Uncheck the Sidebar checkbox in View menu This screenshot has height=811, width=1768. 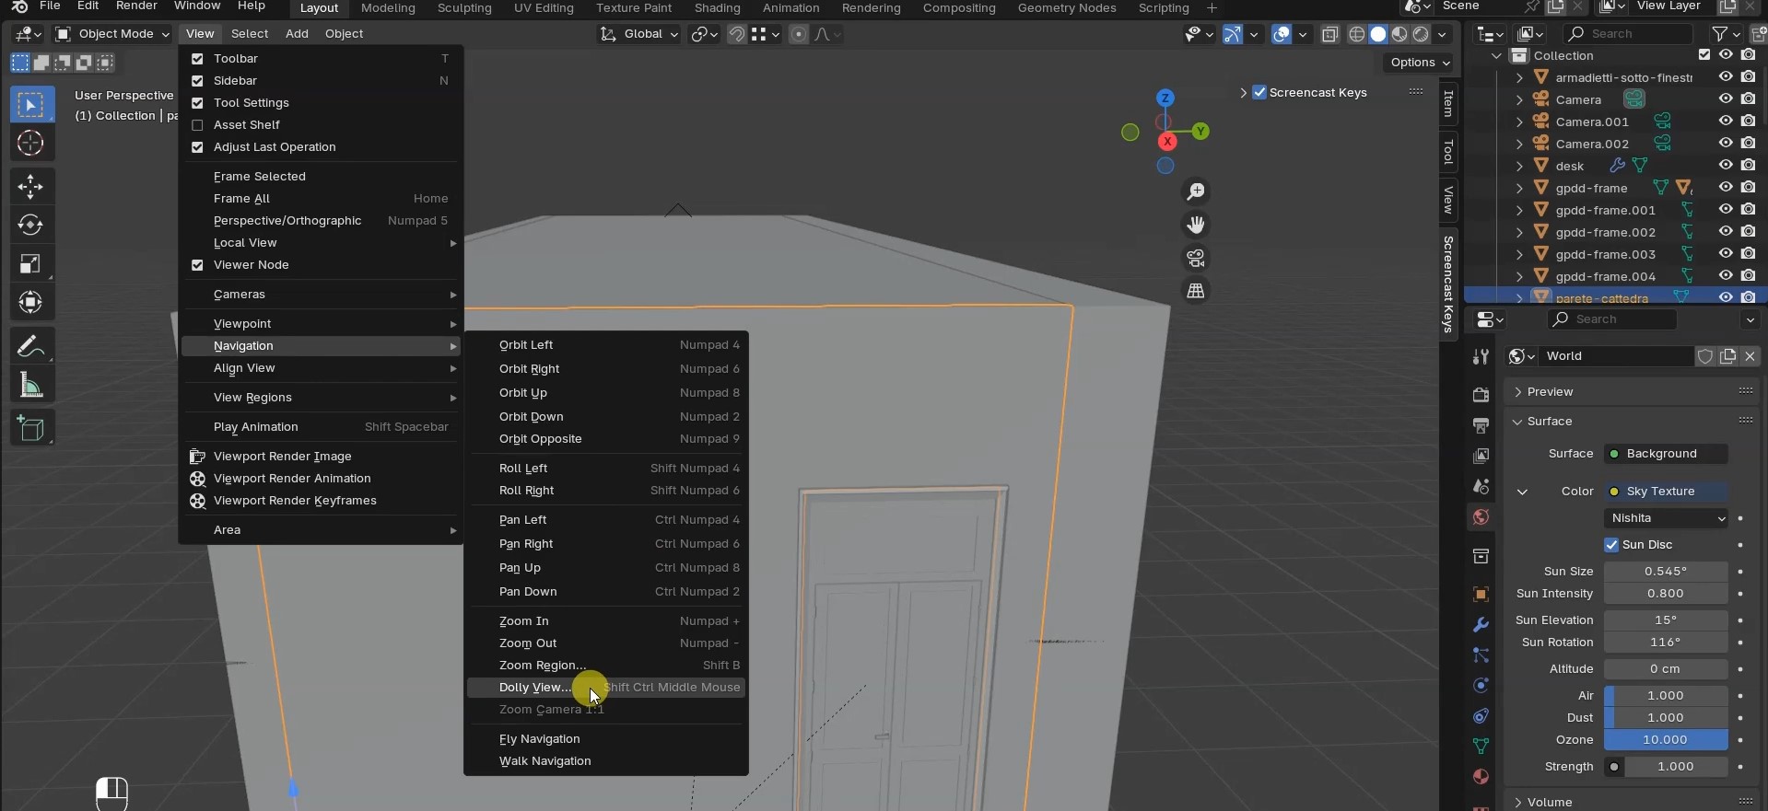point(197,81)
